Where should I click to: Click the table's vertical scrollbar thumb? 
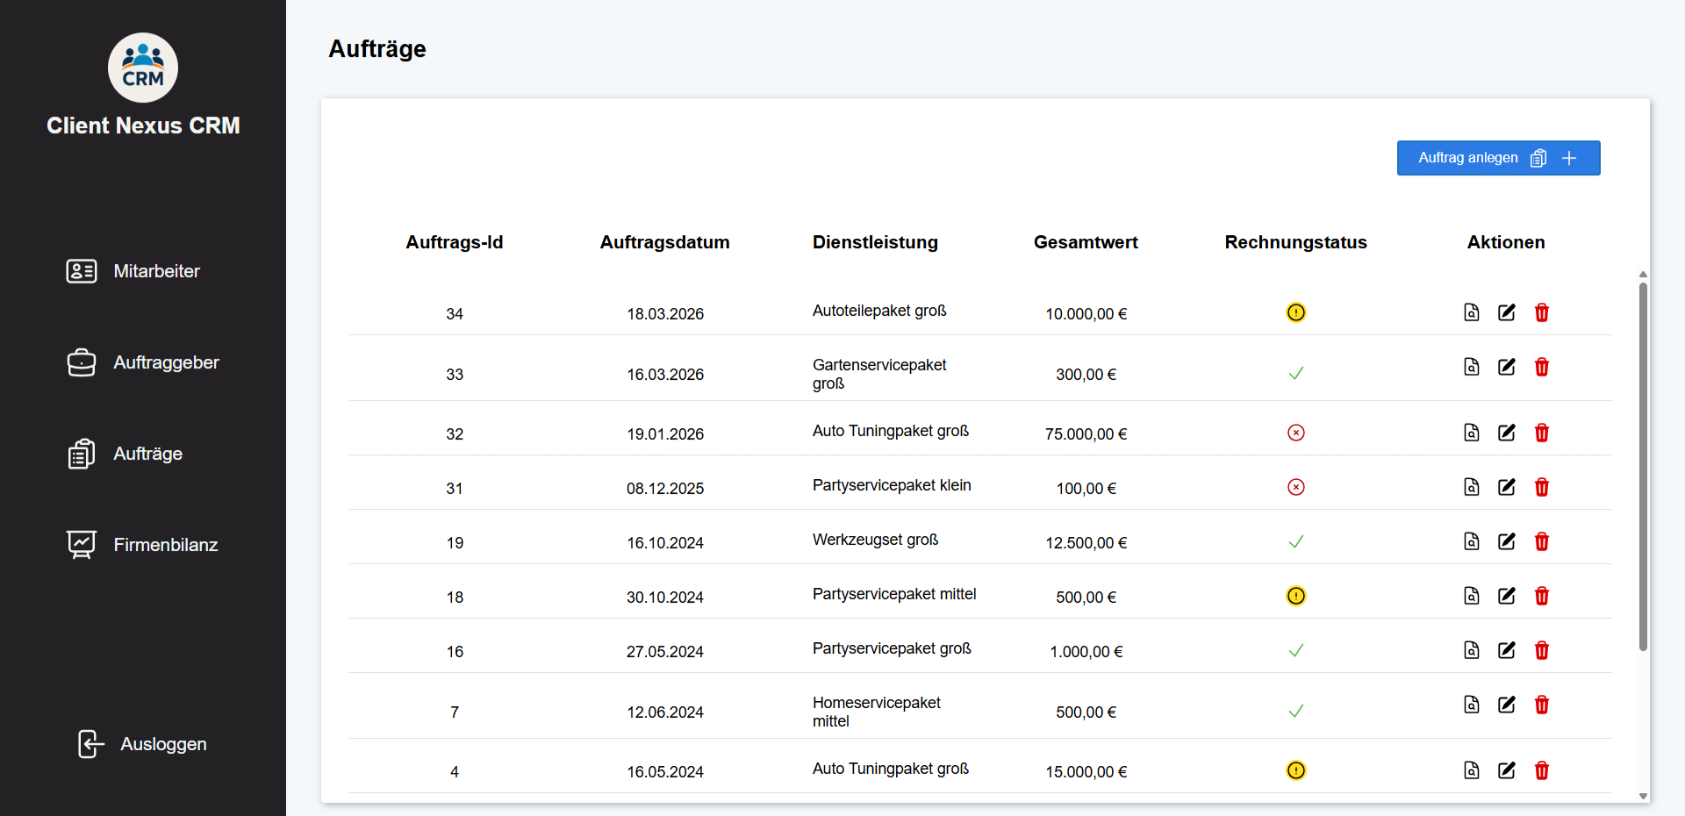(x=1643, y=465)
